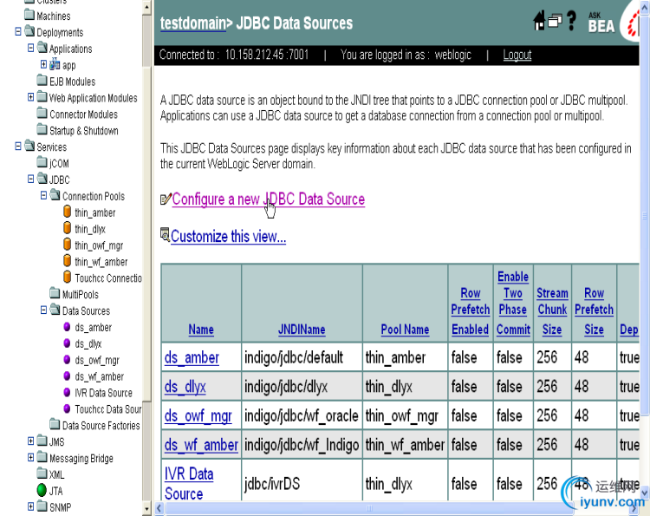650x516 pixels.
Task: Go to testdomain breadcrumb link
Action: (x=193, y=23)
